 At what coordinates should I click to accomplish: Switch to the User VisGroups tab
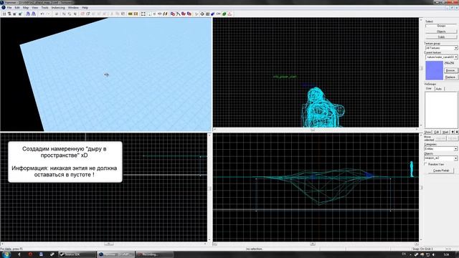pyautogui.click(x=429, y=88)
